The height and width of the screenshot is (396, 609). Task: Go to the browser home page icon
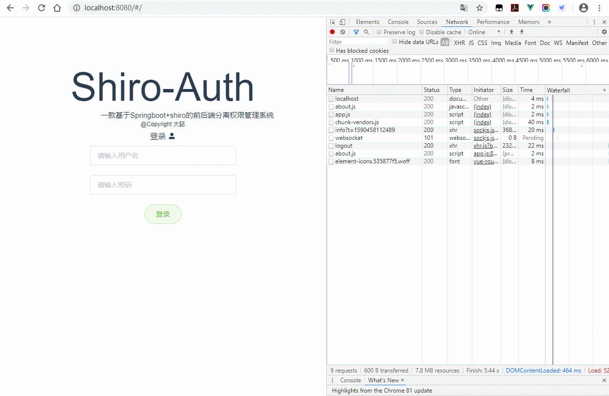[x=57, y=8]
